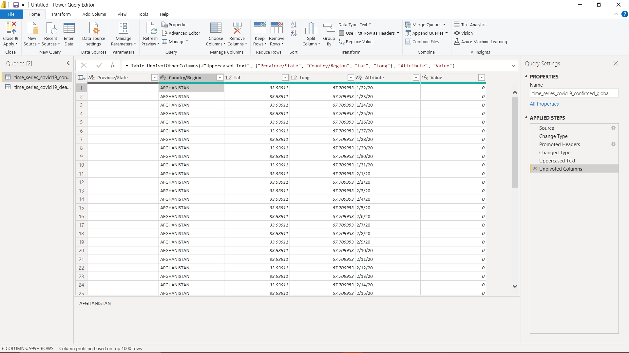Expand the formula bar
Screen dimensions: 629x353
(x=513, y=66)
